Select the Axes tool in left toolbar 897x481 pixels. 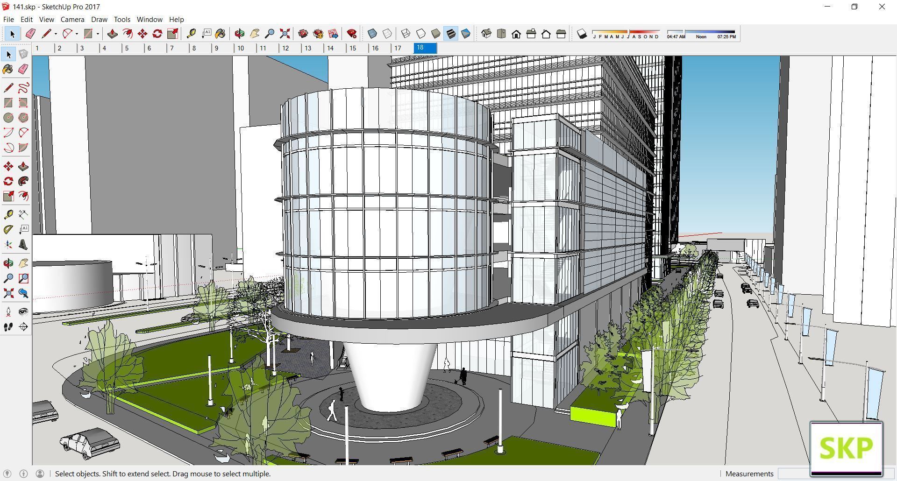point(8,245)
